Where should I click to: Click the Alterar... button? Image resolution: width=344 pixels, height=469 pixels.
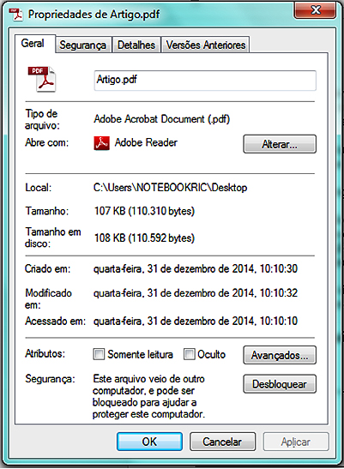[x=280, y=144]
